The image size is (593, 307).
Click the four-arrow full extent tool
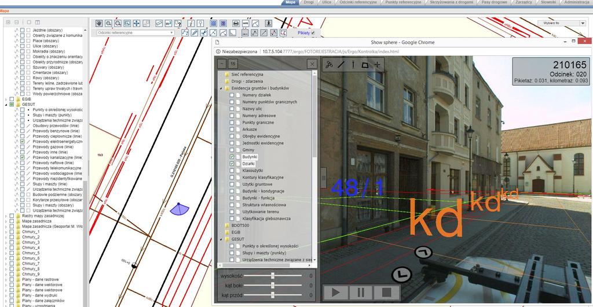pos(137,23)
